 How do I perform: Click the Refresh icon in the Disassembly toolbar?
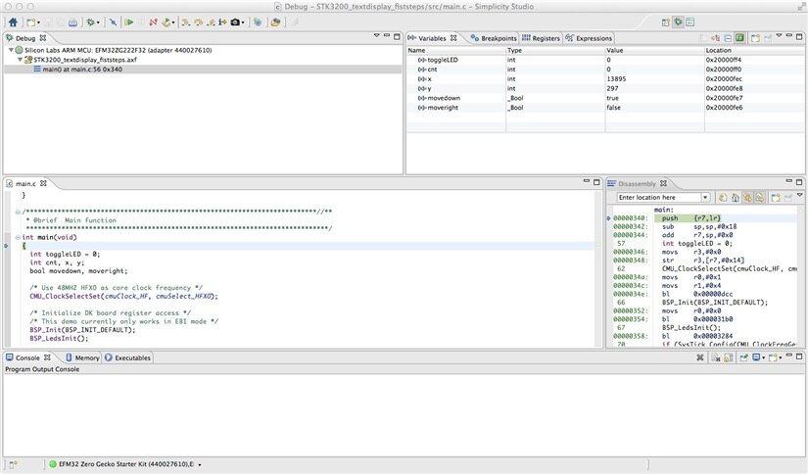tap(721, 197)
